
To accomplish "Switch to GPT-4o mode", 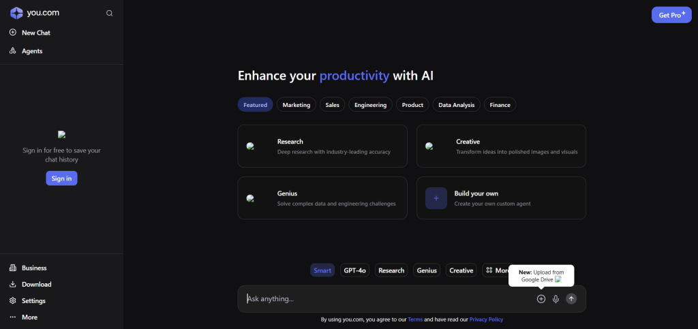I will 354,270.
